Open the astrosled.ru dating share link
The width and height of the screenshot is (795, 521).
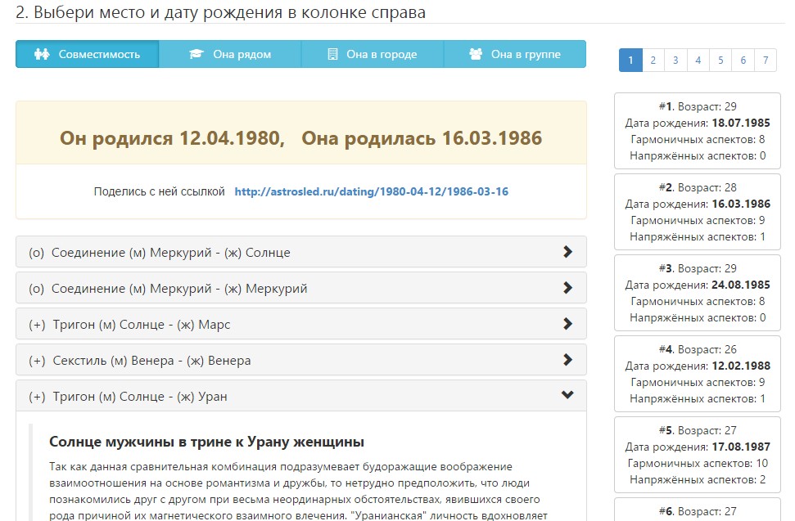(x=371, y=192)
